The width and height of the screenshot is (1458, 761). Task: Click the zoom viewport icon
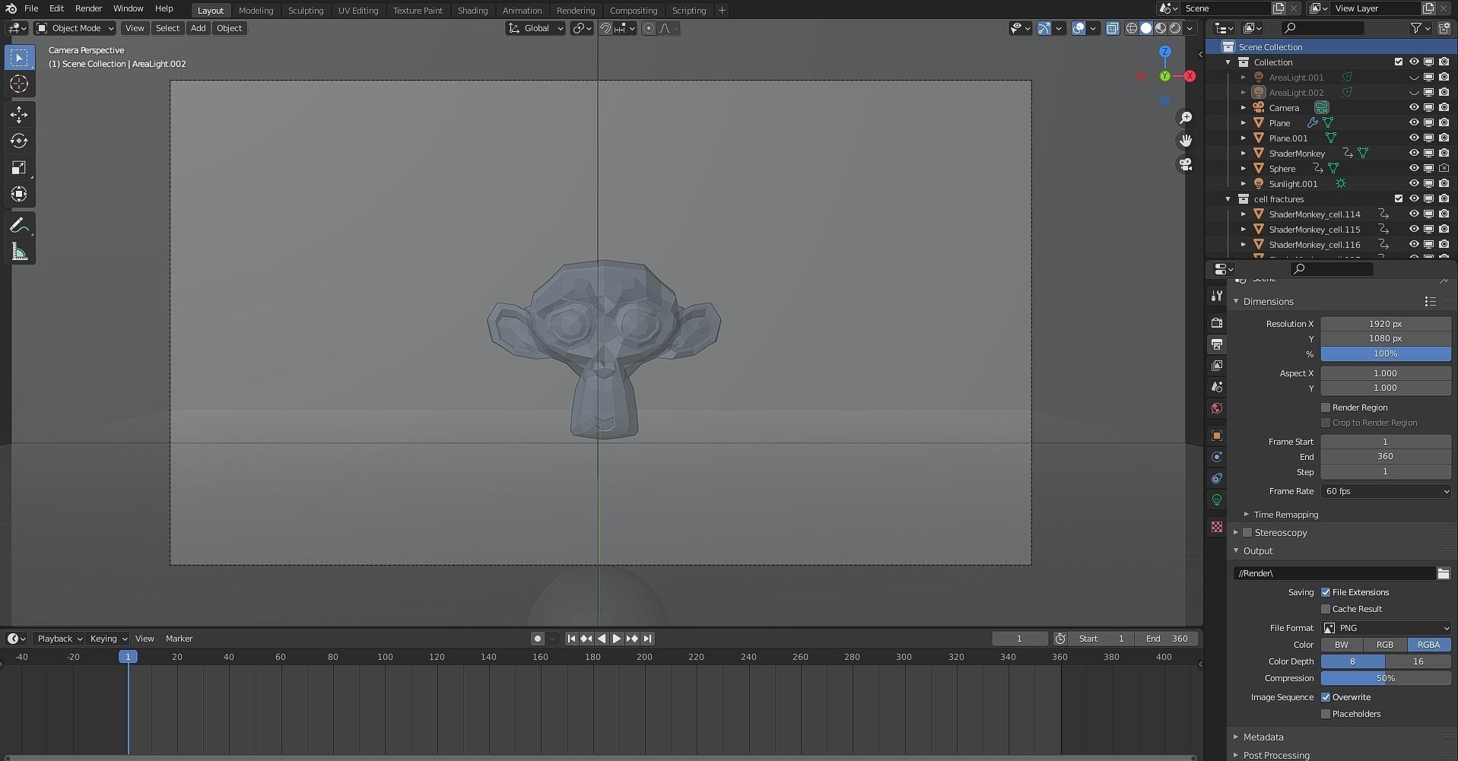1185,118
